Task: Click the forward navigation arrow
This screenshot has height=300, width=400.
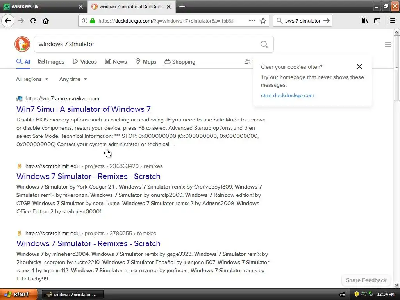Action: [21, 21]
